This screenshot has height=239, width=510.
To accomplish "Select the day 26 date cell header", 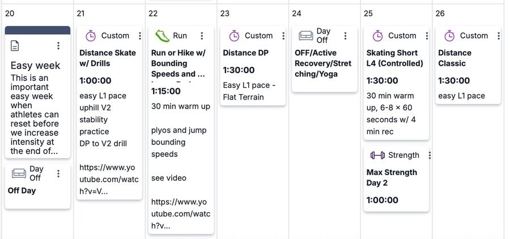I will 440,13.
